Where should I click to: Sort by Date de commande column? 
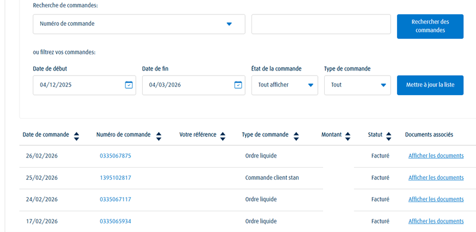[77, 136]
